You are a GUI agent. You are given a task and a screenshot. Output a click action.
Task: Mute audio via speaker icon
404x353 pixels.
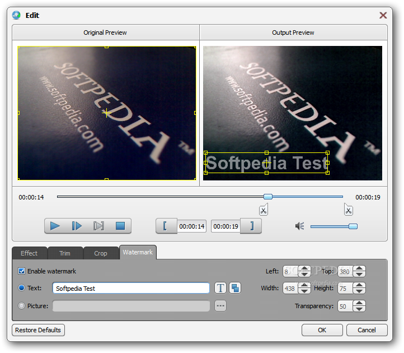point(300,226)
